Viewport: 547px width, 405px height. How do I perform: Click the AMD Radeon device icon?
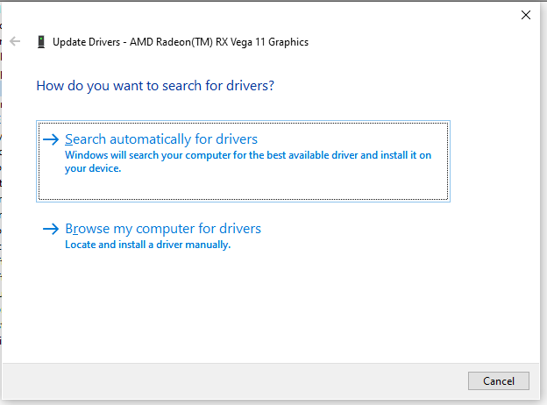41,41
